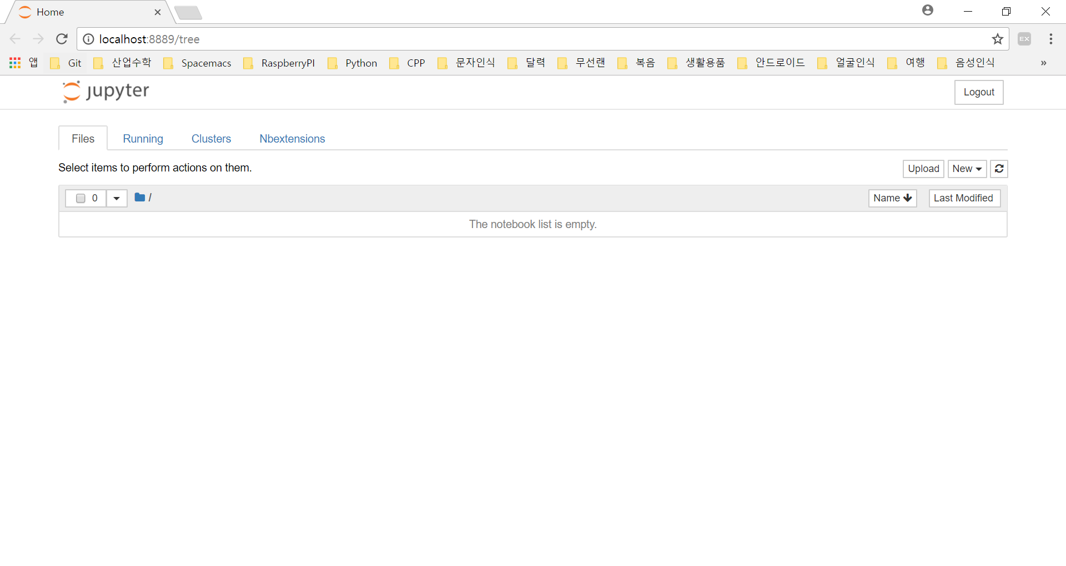The width and height of the screenshot is (1066, 566).
Task: Switch to the Clusters tab
Action: pos(211,139)
